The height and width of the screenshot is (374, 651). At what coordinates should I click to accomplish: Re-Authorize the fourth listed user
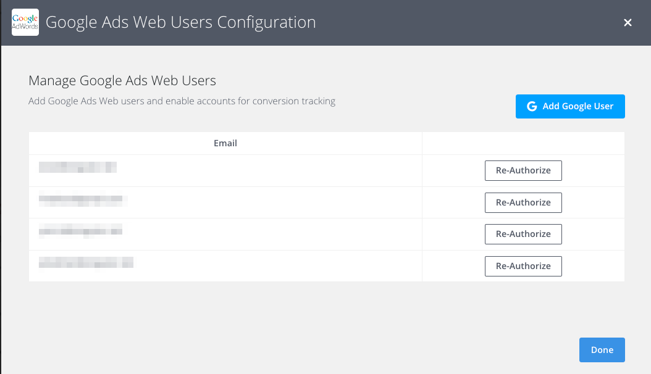pyautogui.click(x=523, y=266)
